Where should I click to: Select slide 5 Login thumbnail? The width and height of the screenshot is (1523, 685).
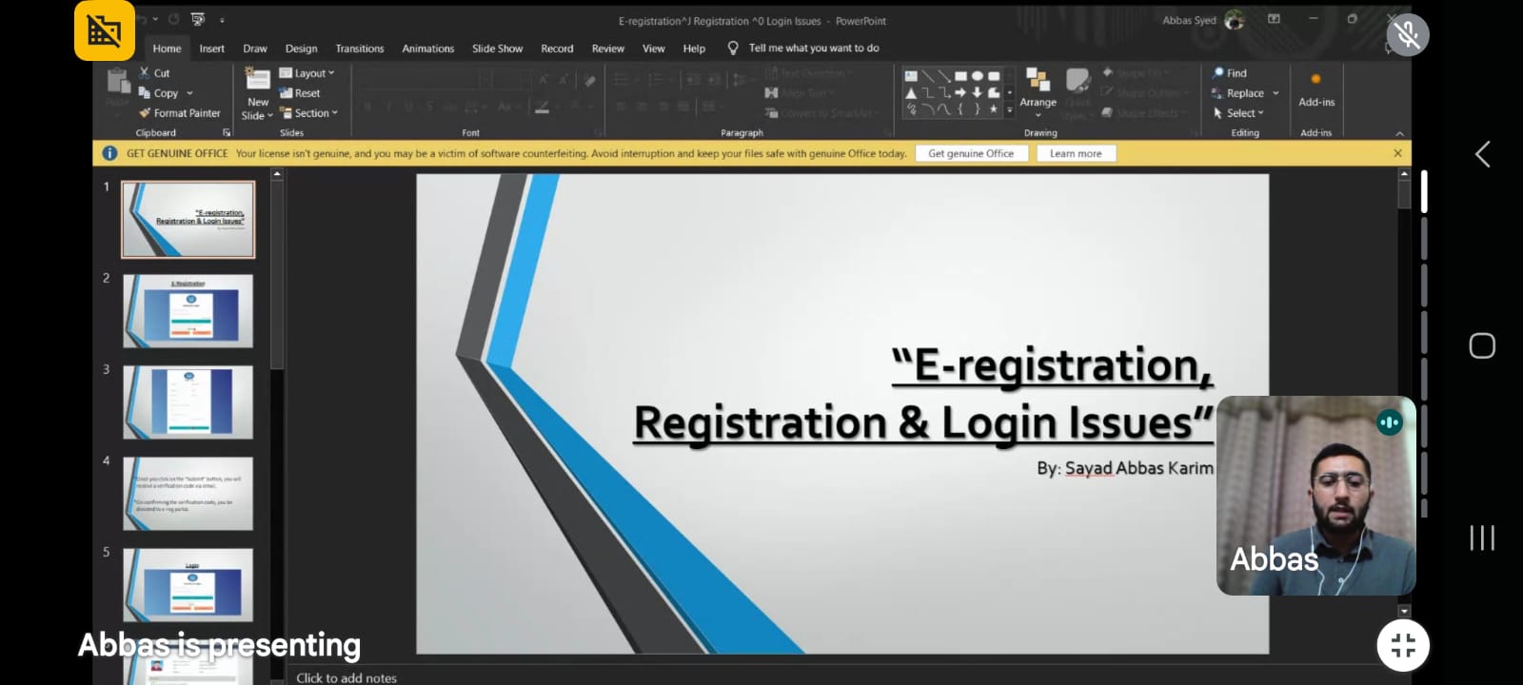(188, 585)
